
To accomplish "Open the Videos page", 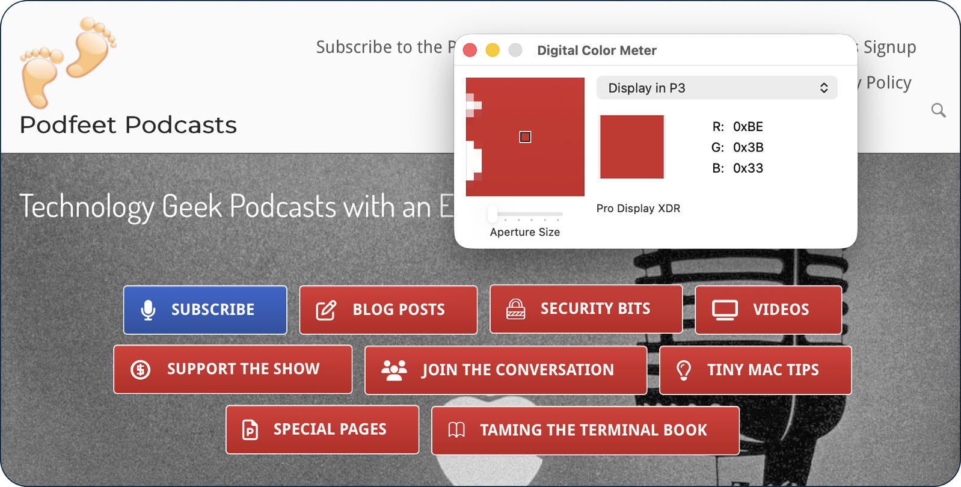I will point(769,310).
